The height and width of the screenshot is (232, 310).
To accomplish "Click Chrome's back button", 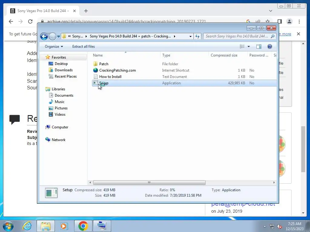I will click(x=11, y=21).
